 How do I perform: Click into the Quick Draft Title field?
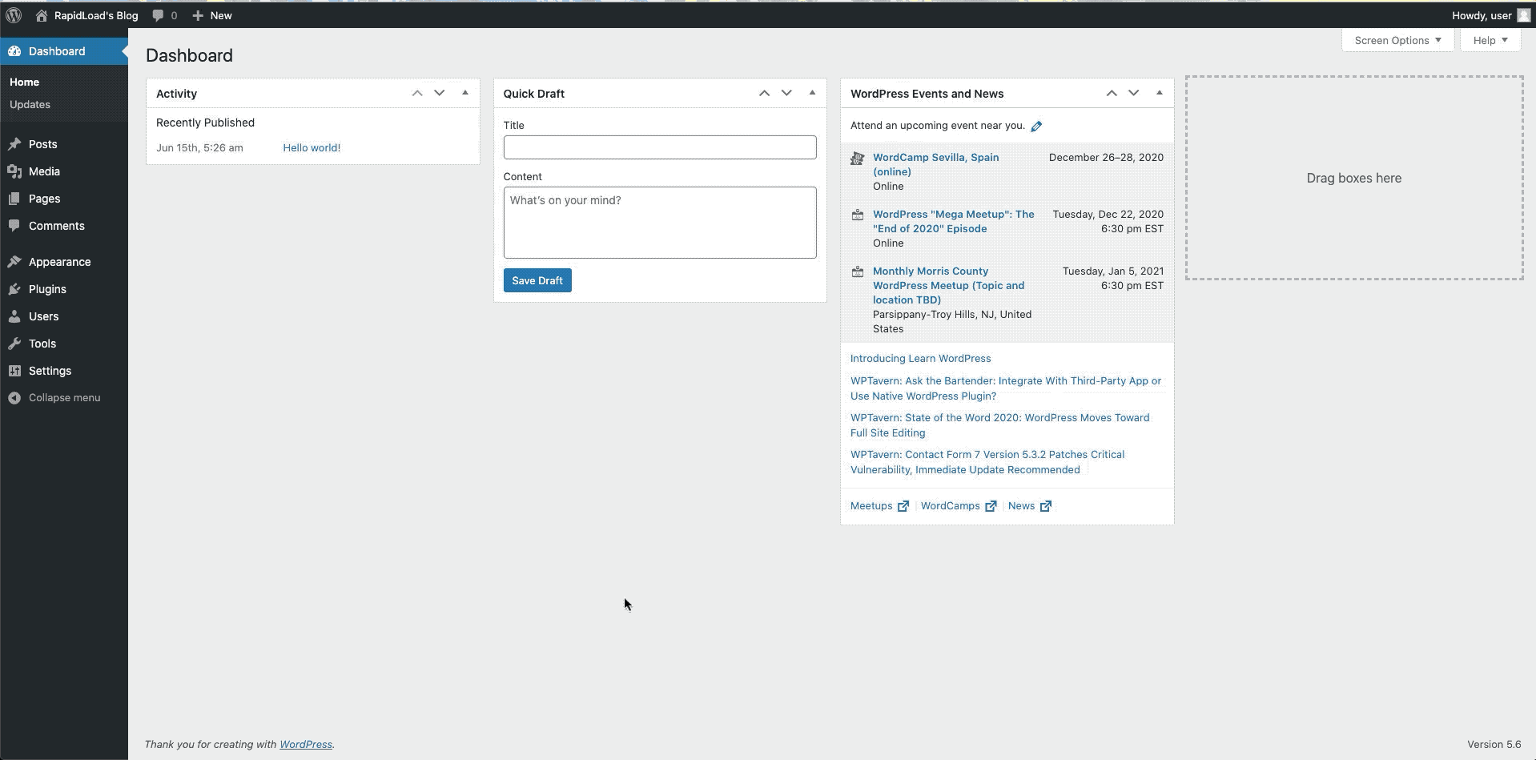point(659,147)
